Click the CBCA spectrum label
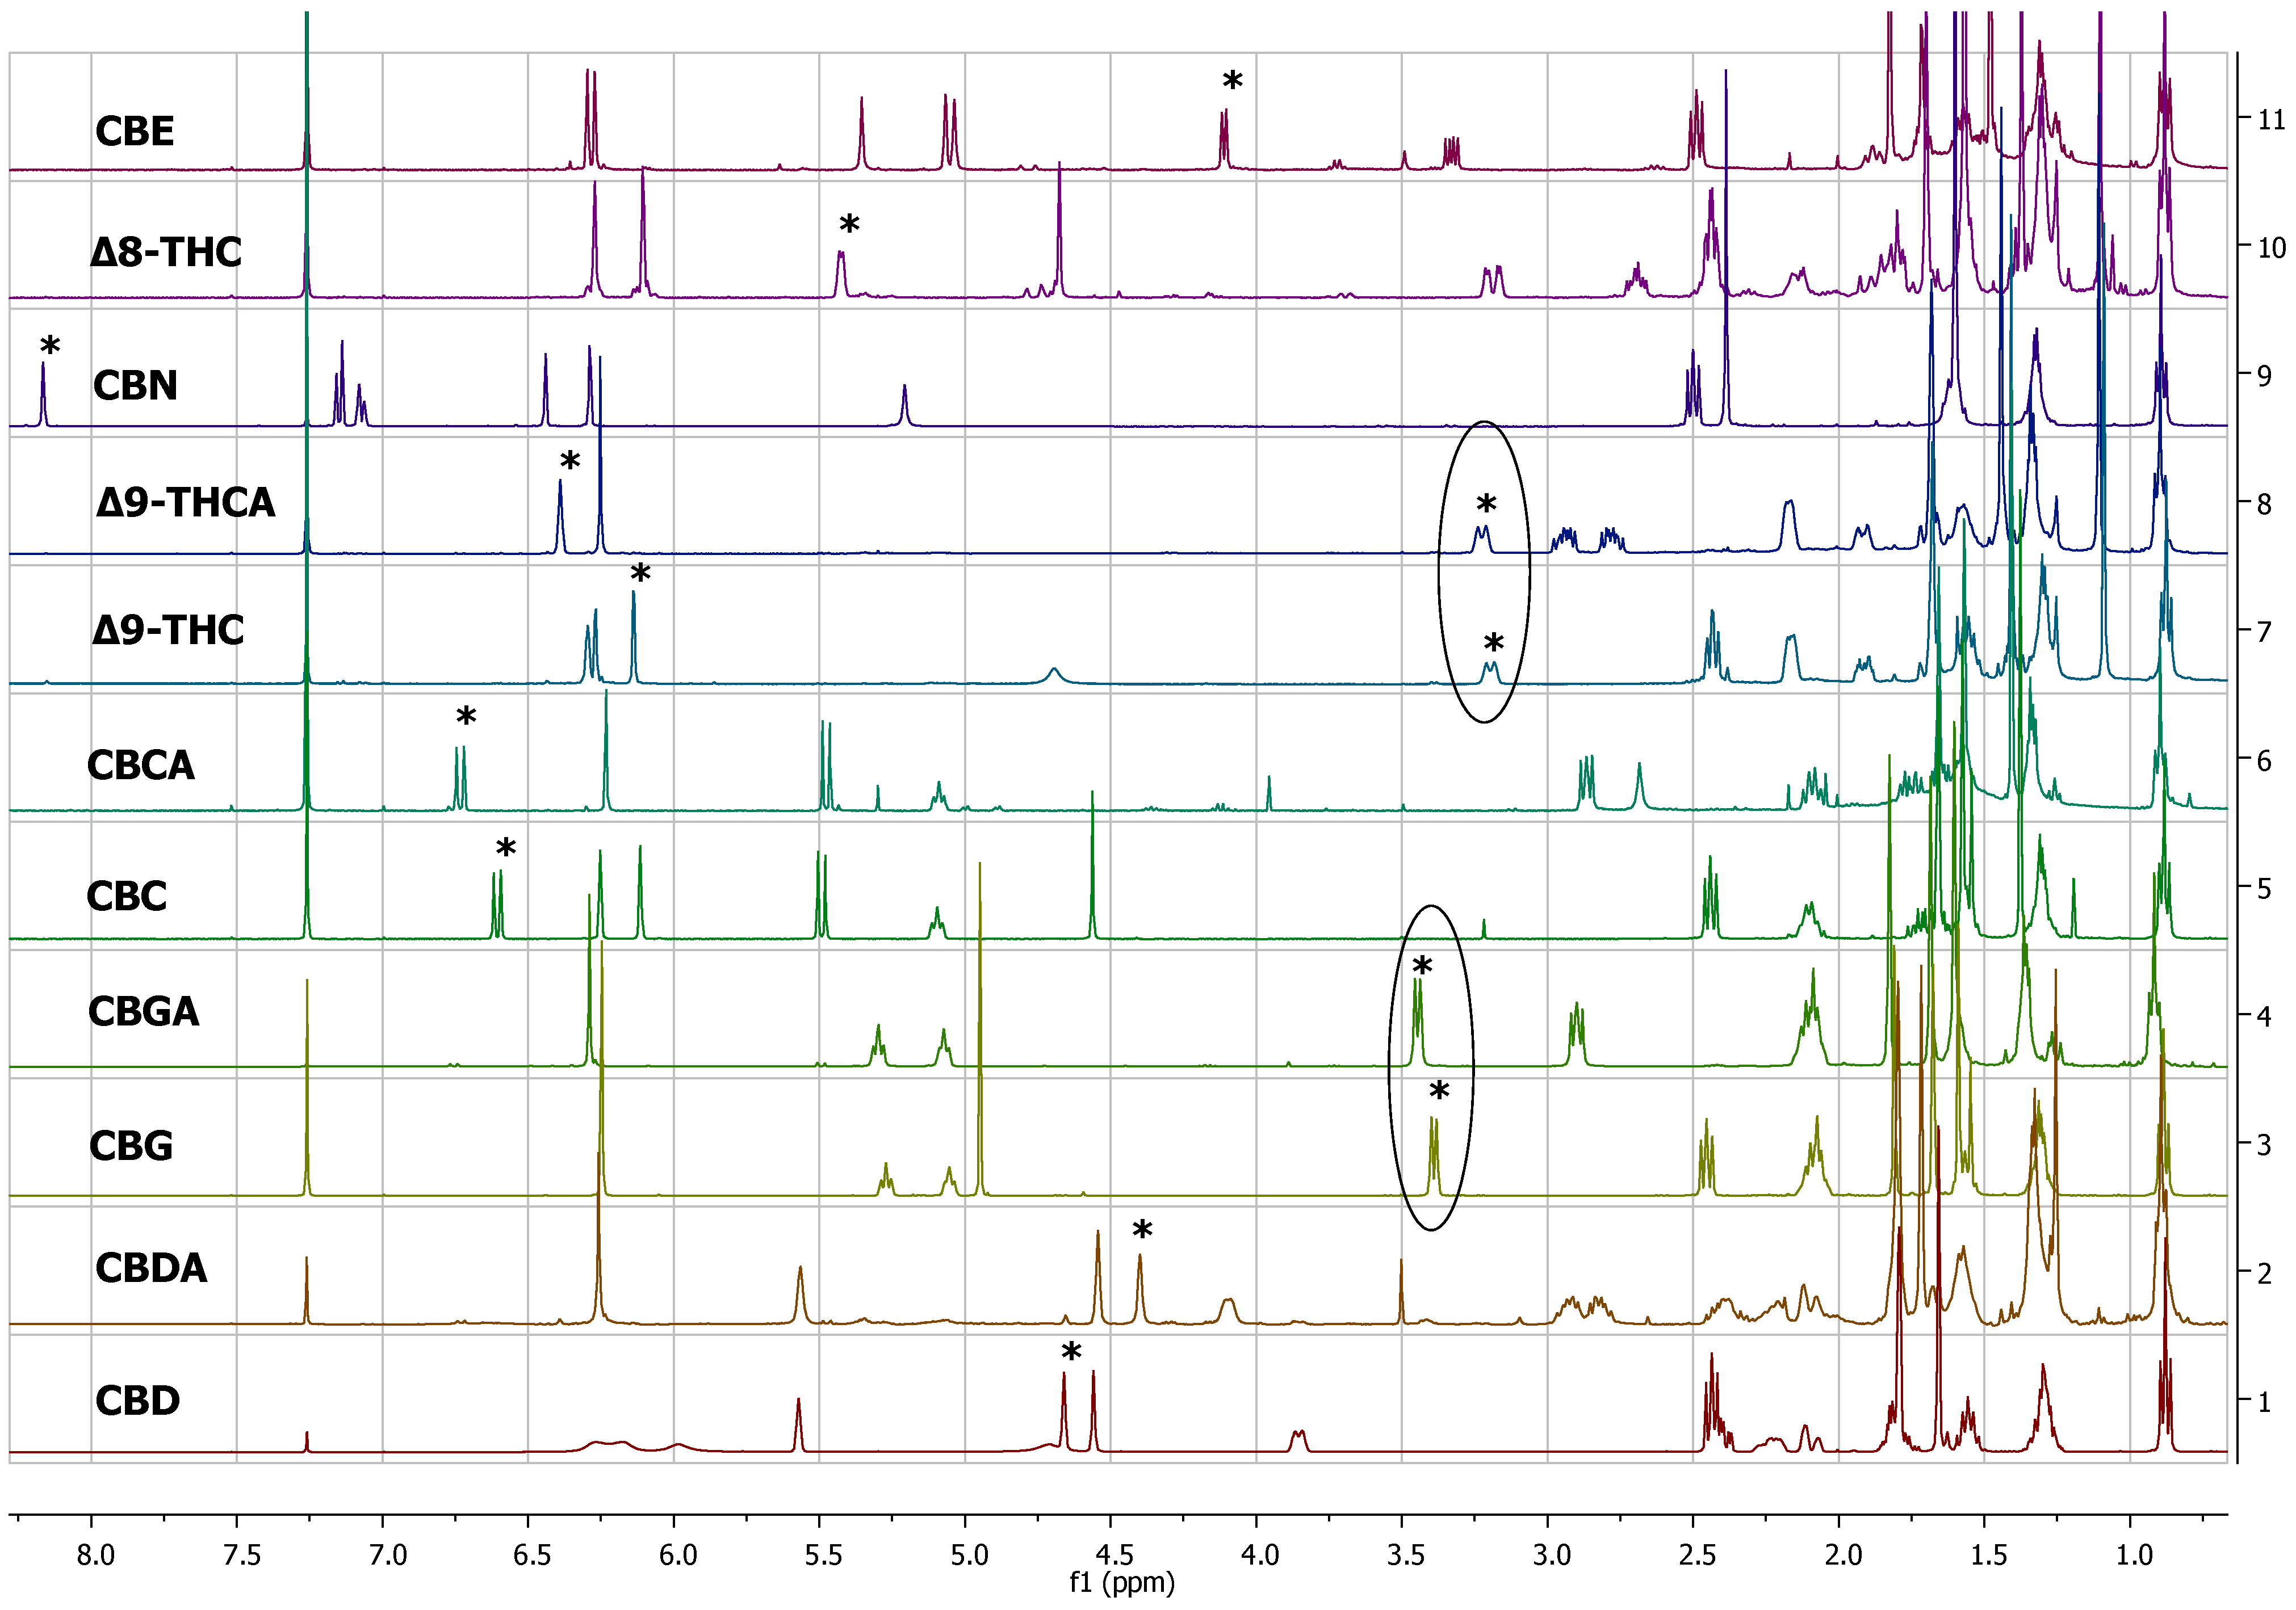The image size is (2296, 1610). tap(141, 766)
